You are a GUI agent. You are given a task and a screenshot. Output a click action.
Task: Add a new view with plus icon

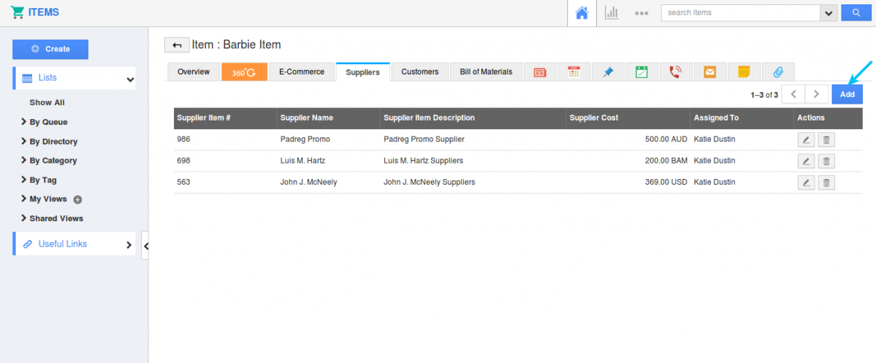(77, 199)
